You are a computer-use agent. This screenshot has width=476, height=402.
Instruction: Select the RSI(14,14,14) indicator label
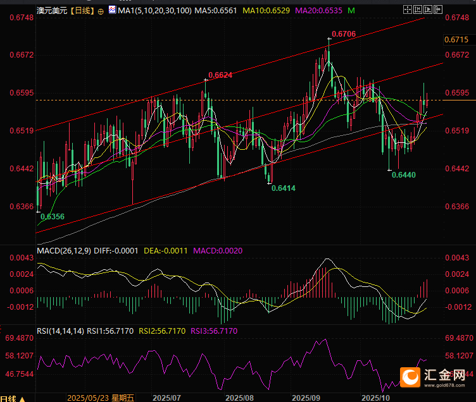coord(61,330)
